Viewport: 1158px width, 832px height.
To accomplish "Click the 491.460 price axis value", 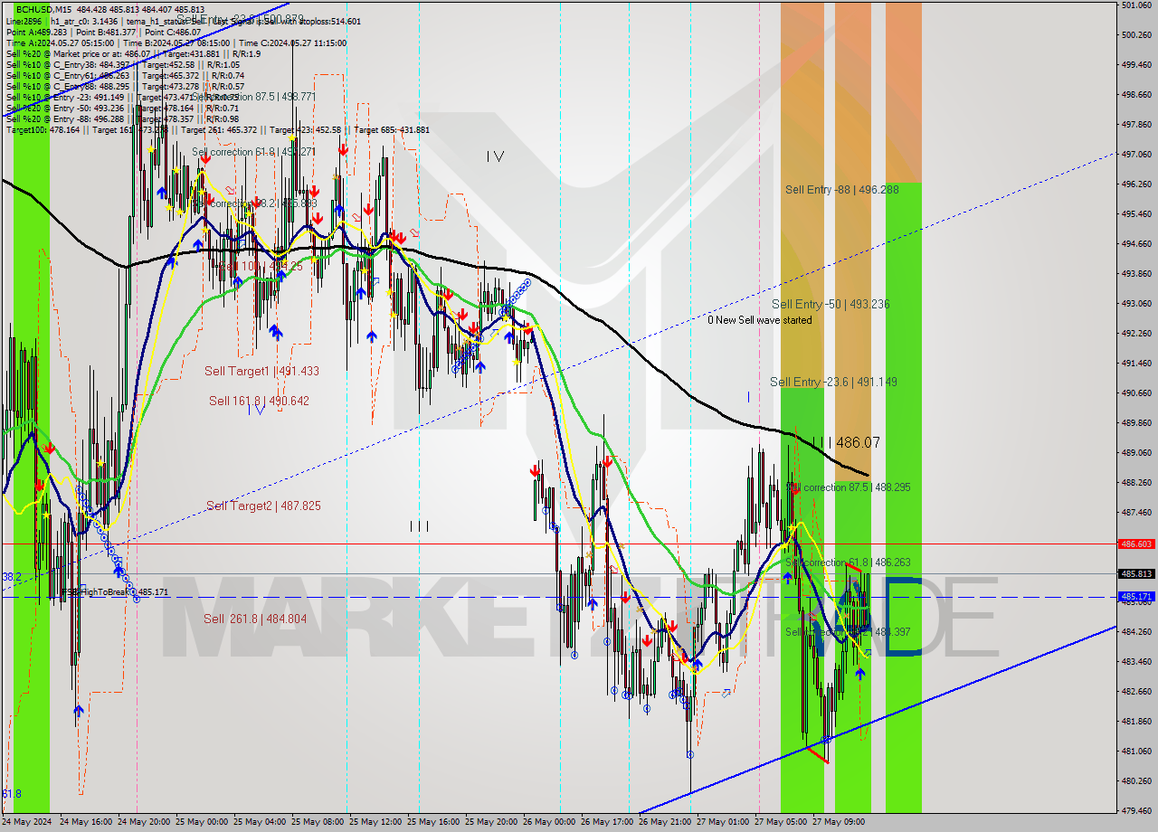I will pyautogui.click(x=1136, y=364).
